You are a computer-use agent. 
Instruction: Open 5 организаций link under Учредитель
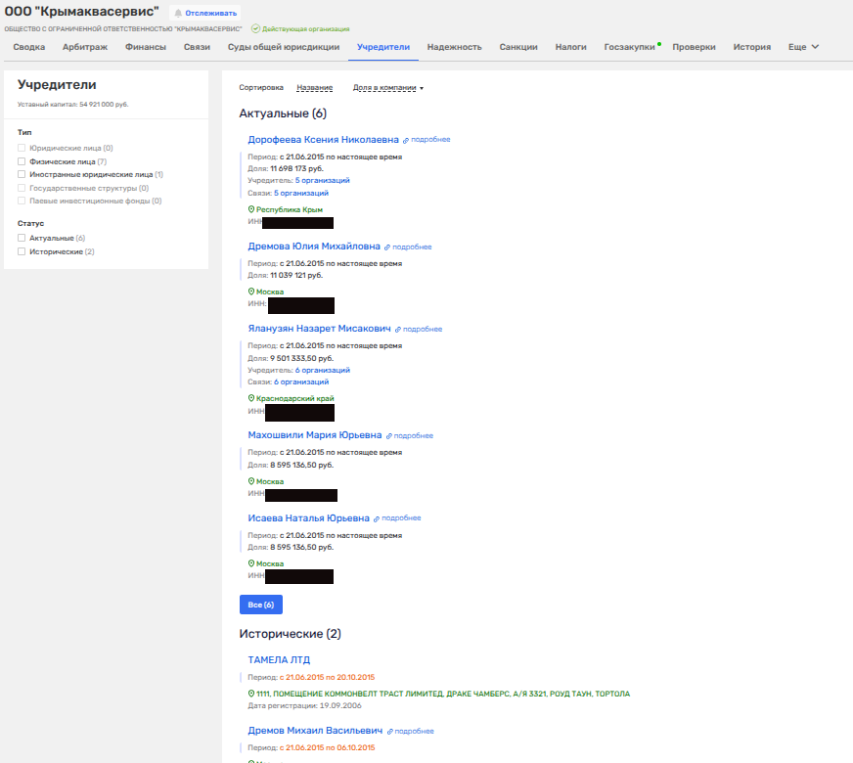click(322, 181)
